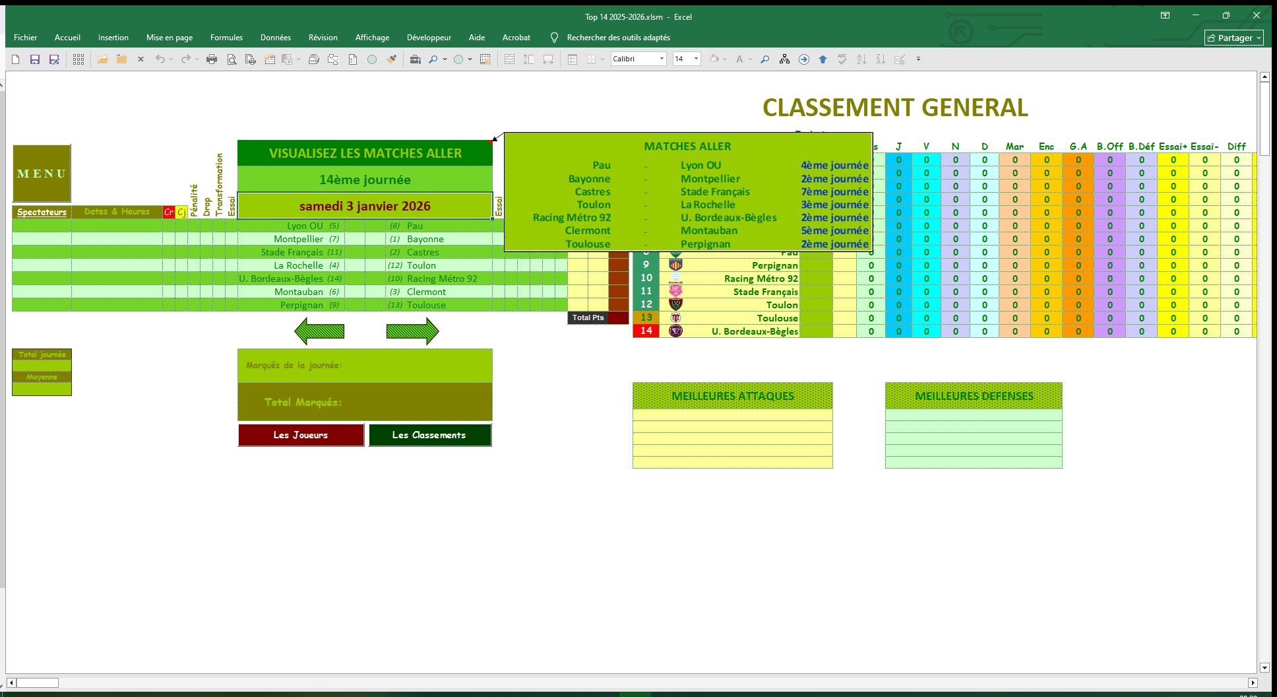Click the 'MEILLEURES DEFENSES' heading
Screen dimensions: 1277x697
click(x=974, y=396)
